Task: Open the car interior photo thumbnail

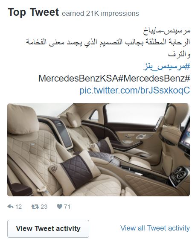Action: click(99, 150)
